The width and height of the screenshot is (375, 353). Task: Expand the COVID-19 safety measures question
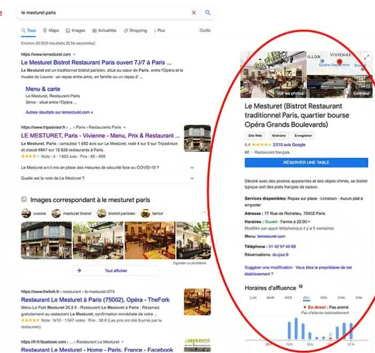[x=192, y=167]
